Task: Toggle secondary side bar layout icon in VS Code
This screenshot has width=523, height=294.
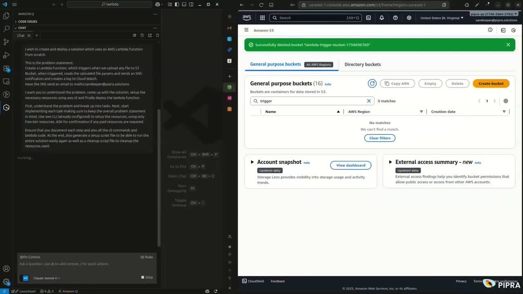Action: (191, 4)
